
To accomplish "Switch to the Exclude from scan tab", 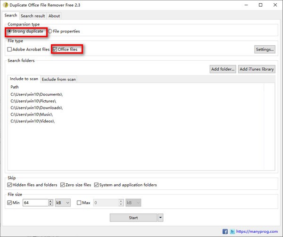I will [x=59, y=79].
